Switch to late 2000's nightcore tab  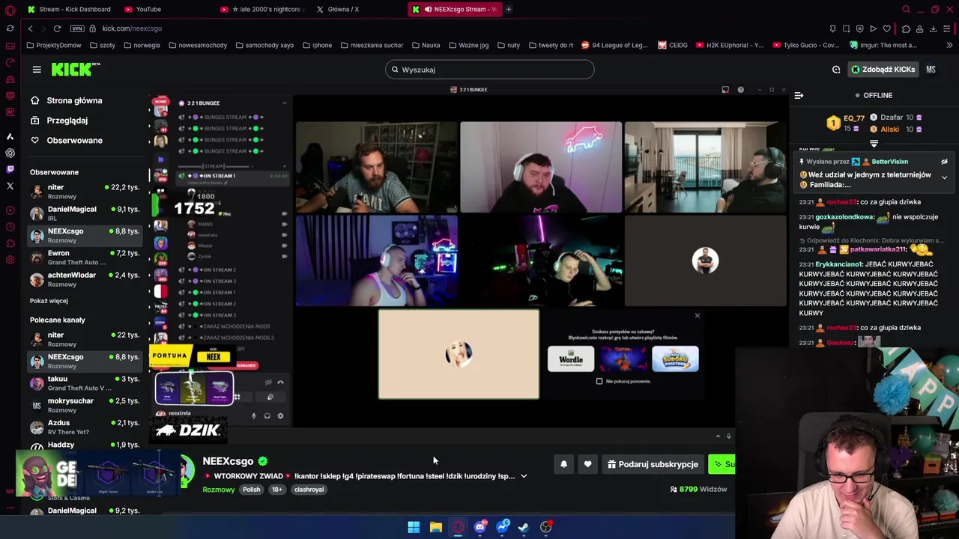click(x=262, y=9)
